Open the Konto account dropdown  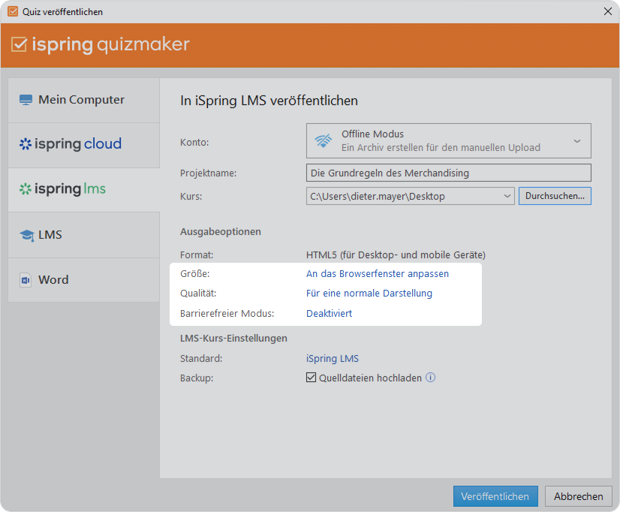click(x=447, y=140)
